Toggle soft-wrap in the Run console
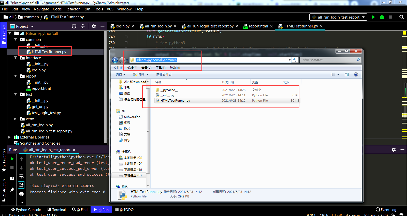 pyautogui.click(x=21, y=176)
